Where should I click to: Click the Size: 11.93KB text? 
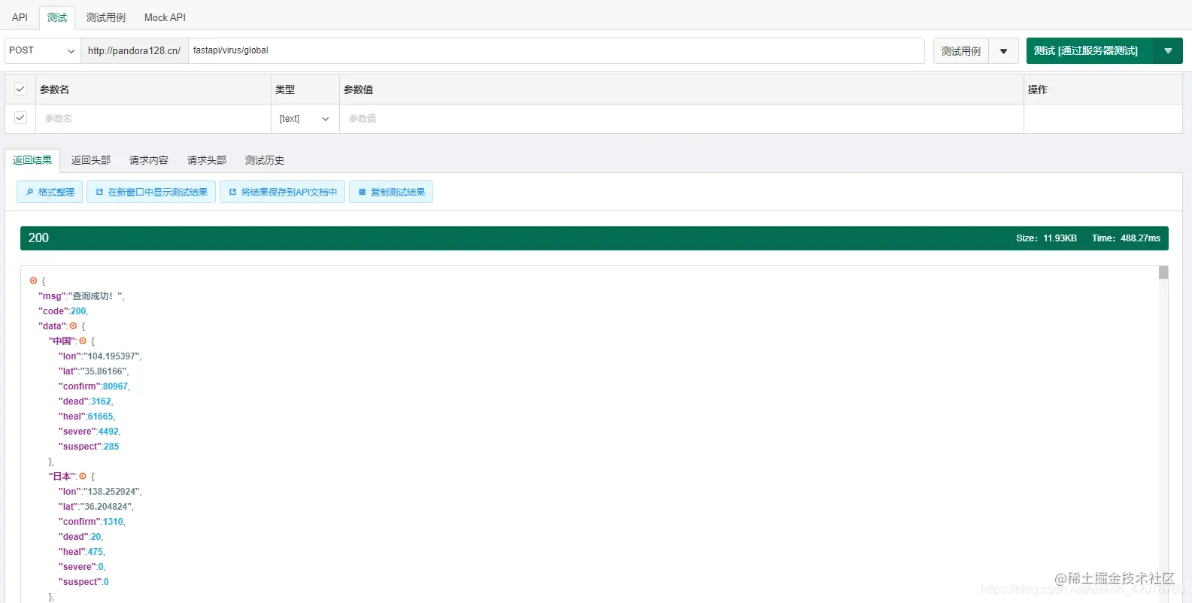[1046, 238]
